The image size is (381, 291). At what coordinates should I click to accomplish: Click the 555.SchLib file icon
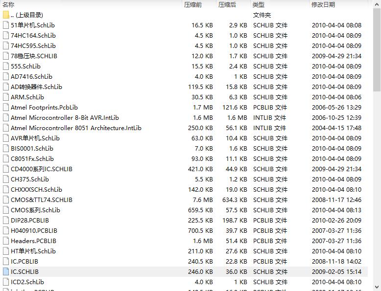[6, 66]
